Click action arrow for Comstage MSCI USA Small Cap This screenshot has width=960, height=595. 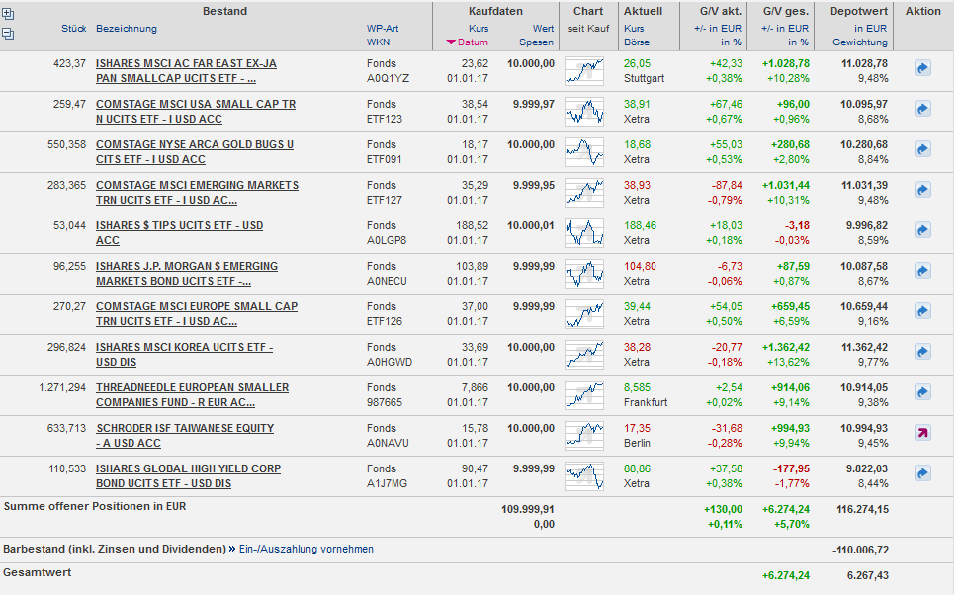(x=922, y=109)
